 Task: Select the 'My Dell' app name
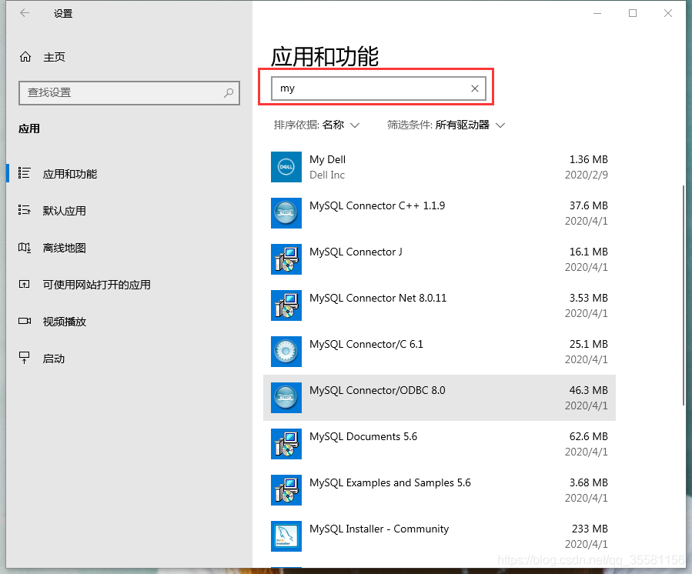tap(327, 159)
